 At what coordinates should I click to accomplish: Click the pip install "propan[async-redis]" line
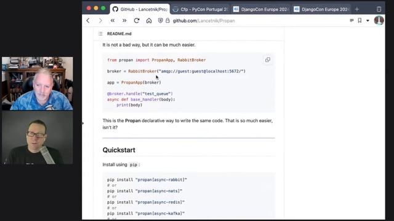[146, 202]
